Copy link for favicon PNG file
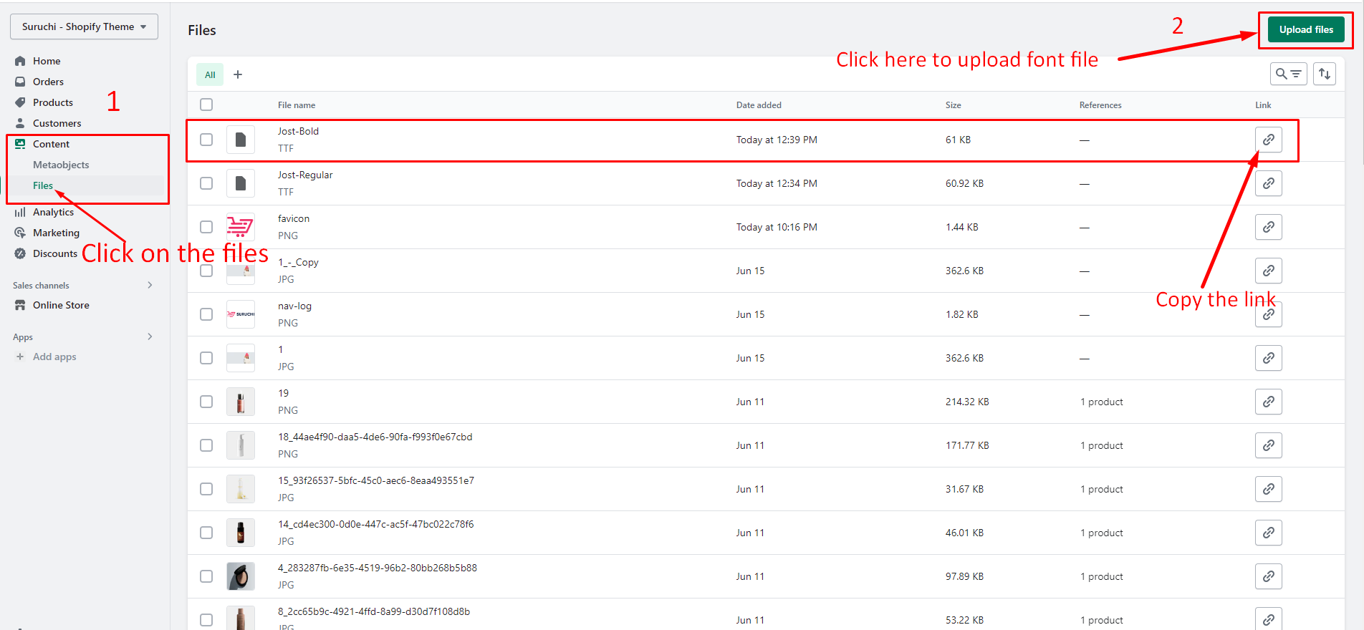Viewport: 1364px width, 630px height. (1268, 227)
